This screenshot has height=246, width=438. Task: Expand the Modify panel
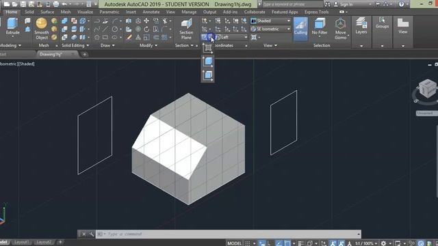[149, 46]
